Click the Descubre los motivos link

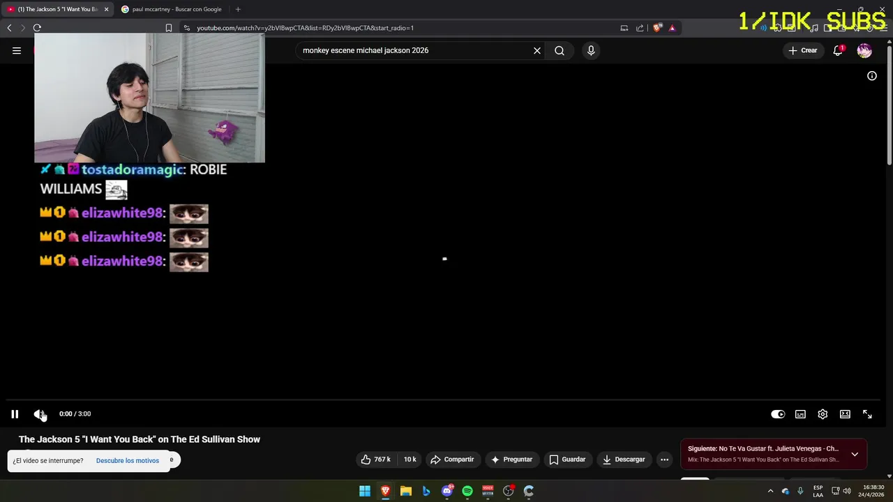tap(128, 461)
